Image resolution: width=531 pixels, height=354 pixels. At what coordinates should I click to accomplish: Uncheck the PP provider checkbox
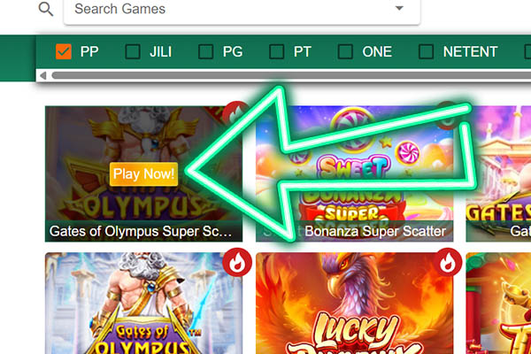[x=64, y=52]
